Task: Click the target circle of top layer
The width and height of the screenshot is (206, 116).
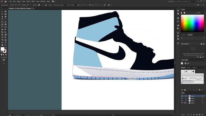Action: [x=202, y=96]
